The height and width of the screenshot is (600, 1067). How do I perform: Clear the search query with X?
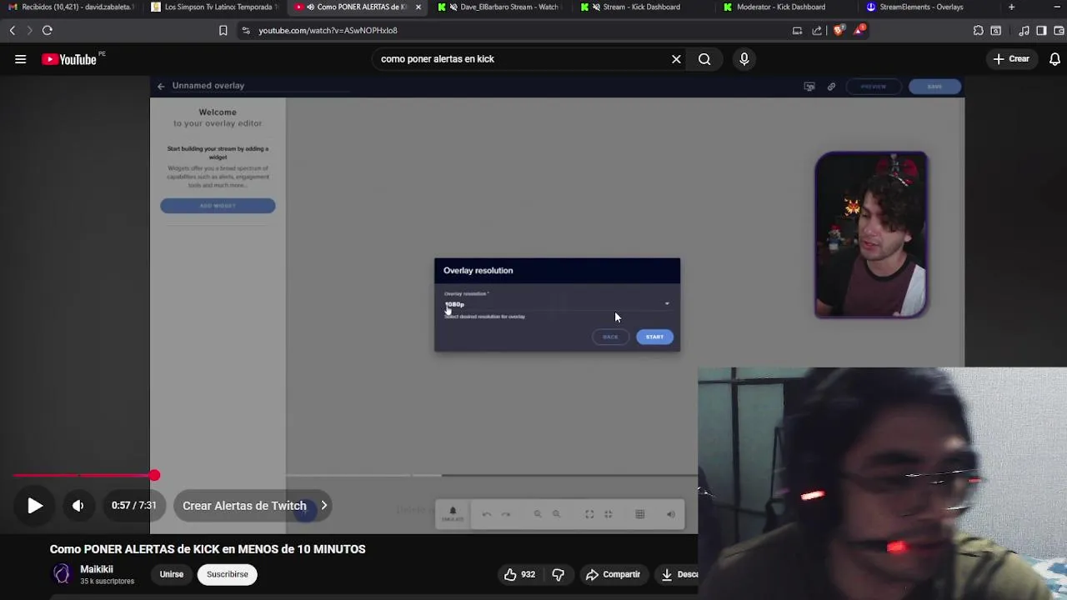(x=676, y=59)
